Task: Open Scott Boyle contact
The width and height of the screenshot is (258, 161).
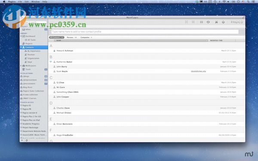Action: [62, 71]
